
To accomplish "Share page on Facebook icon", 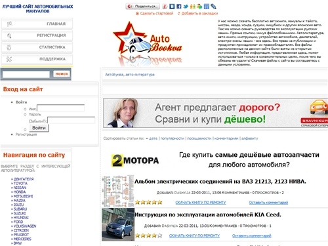I will pos(179,7).
